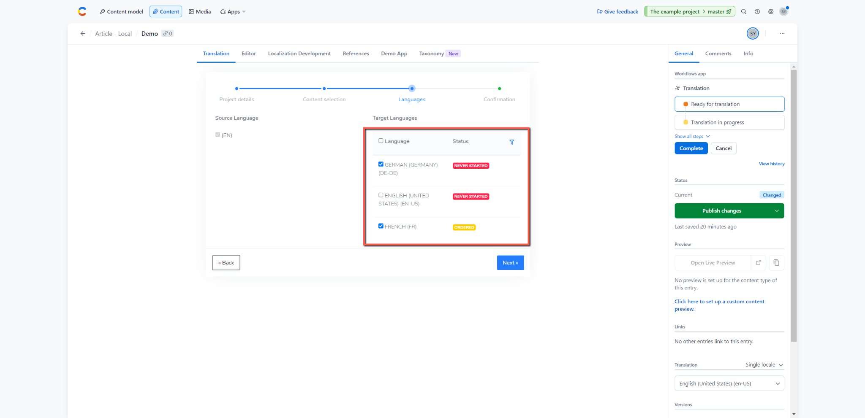Click the set up custom content preview link
Image resolution: width=865 pixels, height=418 pixels.
tap(719, 305)
